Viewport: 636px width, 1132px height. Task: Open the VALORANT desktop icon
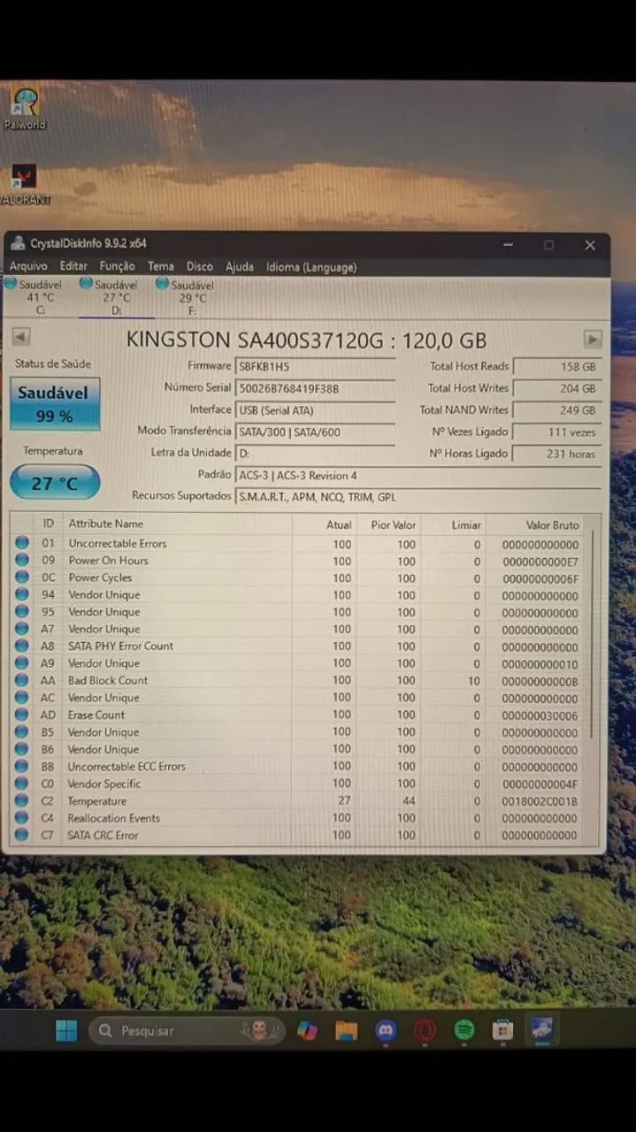25,184
